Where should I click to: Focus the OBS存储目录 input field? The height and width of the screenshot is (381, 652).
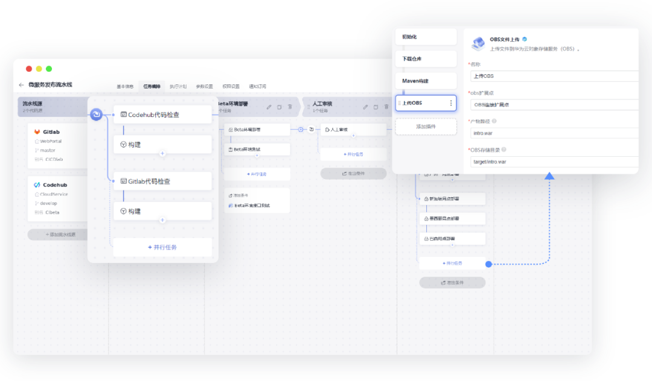tap(554, 162)
